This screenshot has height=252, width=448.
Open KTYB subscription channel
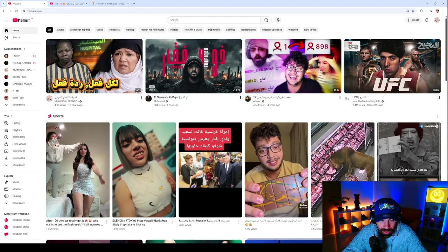coord(20,91)
